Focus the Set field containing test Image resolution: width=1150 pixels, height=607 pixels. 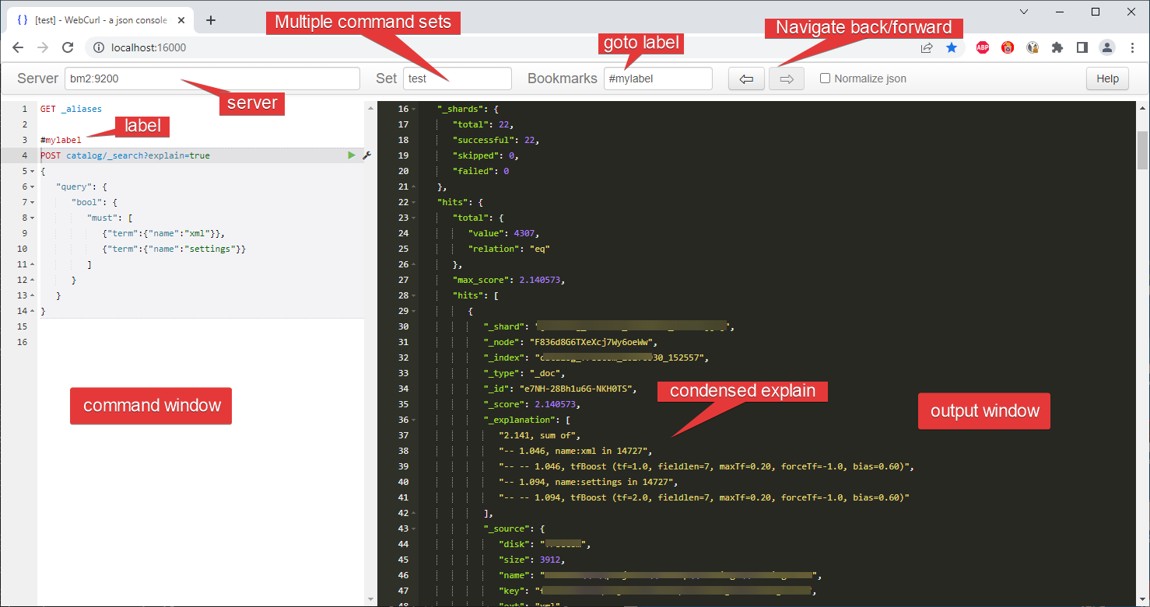coord(457,78)
